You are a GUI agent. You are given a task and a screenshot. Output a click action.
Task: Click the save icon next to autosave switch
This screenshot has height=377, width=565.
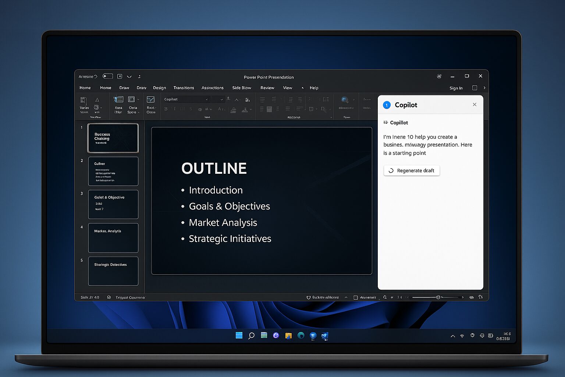coord(120,76)
